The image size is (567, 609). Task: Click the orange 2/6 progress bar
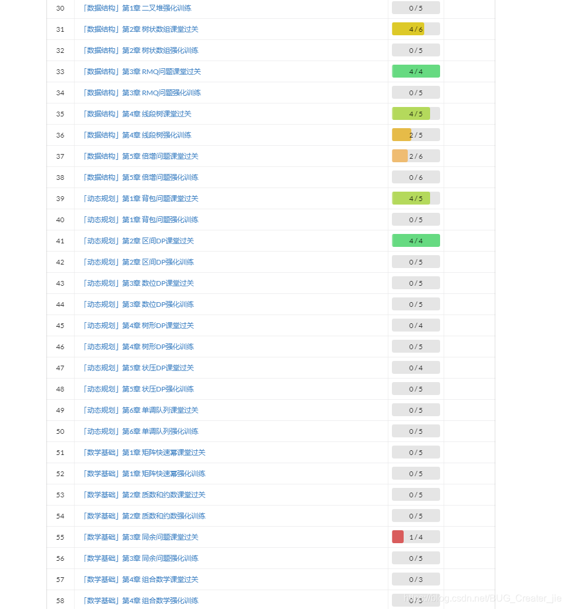[x=415, y=156]
